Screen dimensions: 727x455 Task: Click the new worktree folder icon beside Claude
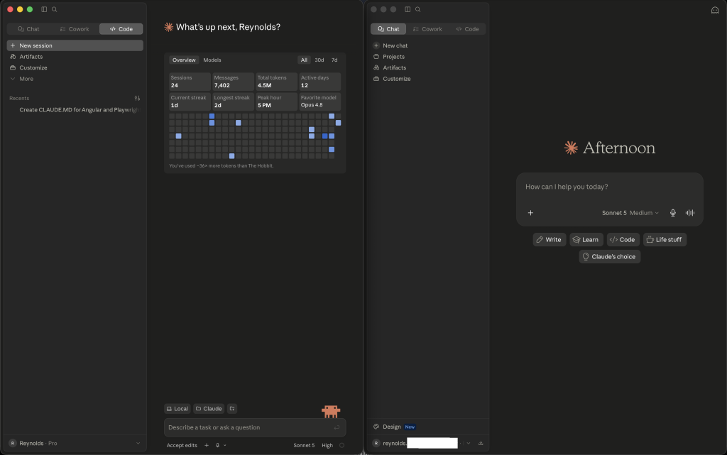pyautogui.click(x=232, y=409)
